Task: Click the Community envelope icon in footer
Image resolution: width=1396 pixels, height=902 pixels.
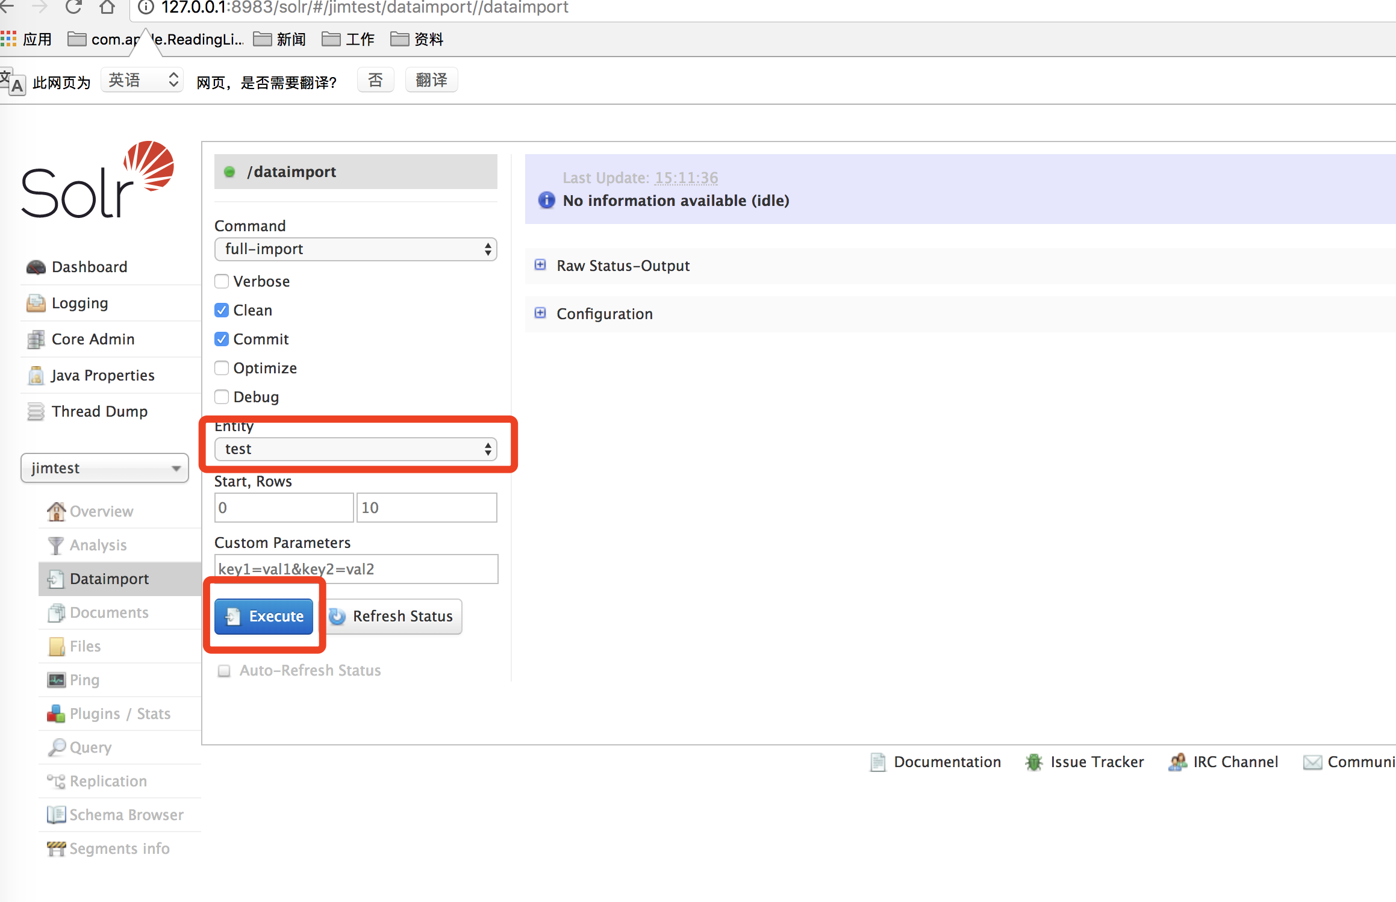Action: 1312,762
